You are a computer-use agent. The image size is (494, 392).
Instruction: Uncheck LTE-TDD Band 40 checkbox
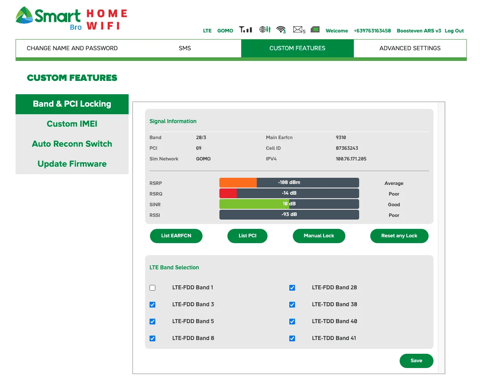tap(292, 321)
